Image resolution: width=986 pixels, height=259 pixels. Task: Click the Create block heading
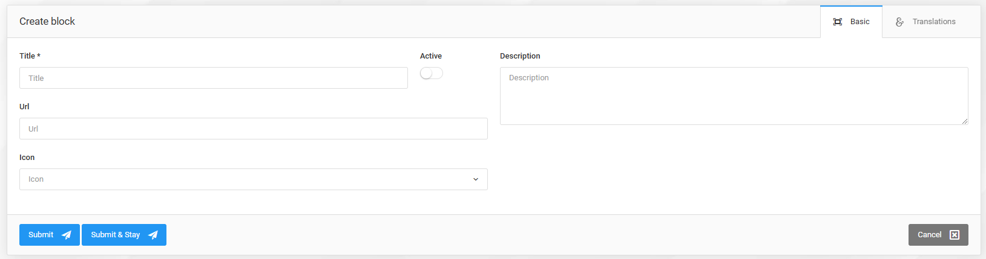[47, 21]
